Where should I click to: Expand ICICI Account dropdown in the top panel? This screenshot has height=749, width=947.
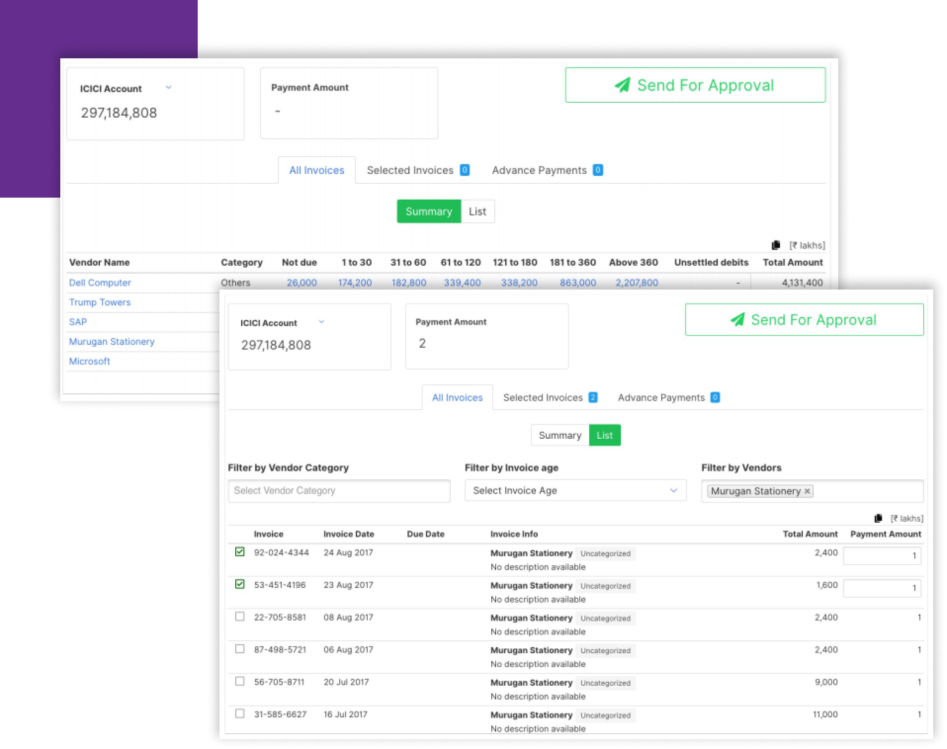[169, 87]
